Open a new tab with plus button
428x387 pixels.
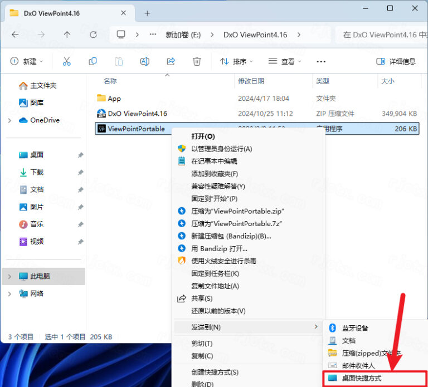pos(147,13)
